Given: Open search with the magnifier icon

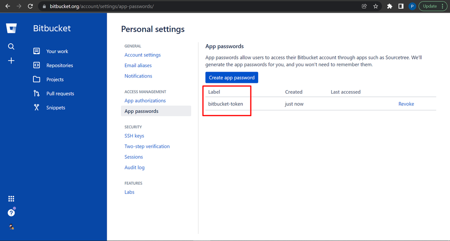Looking at the screenshot, I should tap(11, 46).
